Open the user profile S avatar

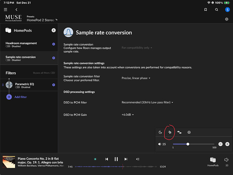(x=227, y=10)
